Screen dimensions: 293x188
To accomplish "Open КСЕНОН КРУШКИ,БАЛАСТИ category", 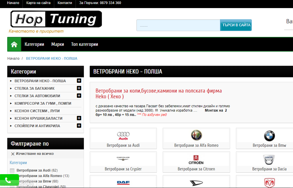I will (x=38, y=118).
